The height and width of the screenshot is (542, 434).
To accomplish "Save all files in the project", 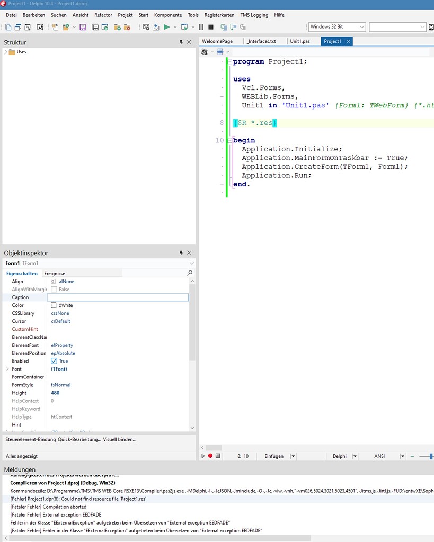I will click(96, 26).
